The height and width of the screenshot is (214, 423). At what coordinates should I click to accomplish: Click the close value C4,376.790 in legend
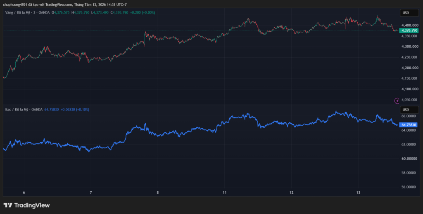pyautogui.click(x=119, y=12)
